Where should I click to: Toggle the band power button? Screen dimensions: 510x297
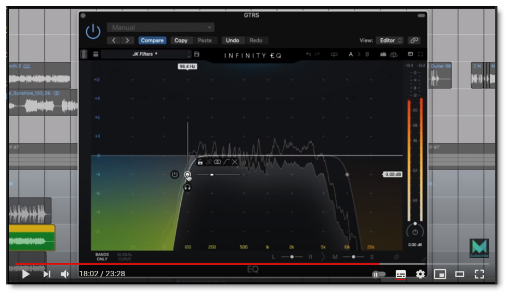(x=175, y=175)
